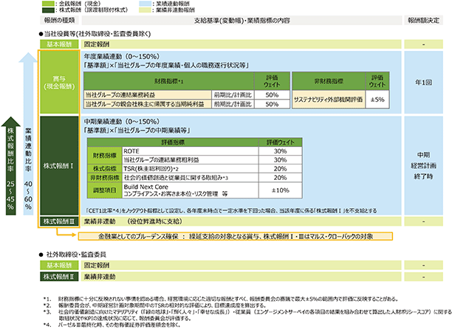Click the Build Next Core cell
The image size is (452, 329).
[x=191, y=190]
